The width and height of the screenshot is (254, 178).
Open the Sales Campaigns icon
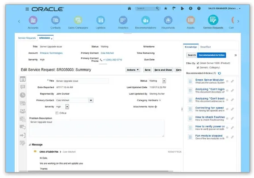click(78, 20)
